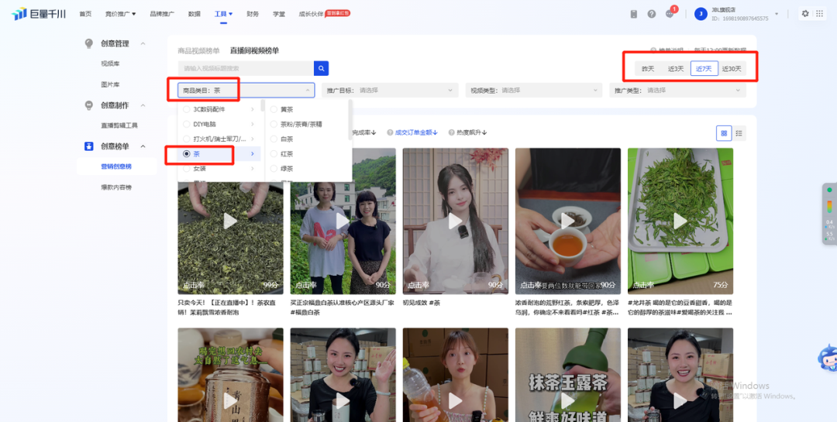
Task: Play the 初见成效 #茶 video
Action: (x=456, y=221)
